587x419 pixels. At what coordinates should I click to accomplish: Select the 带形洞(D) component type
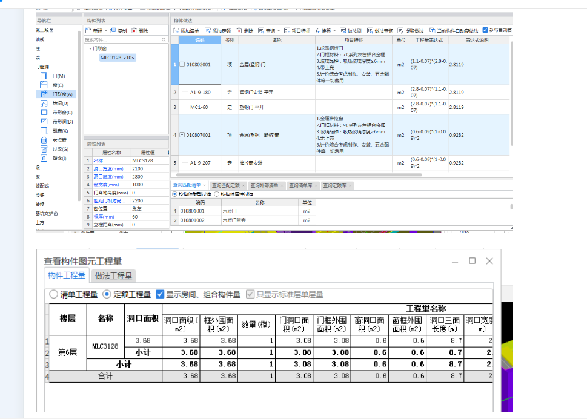tap(57, 122)
